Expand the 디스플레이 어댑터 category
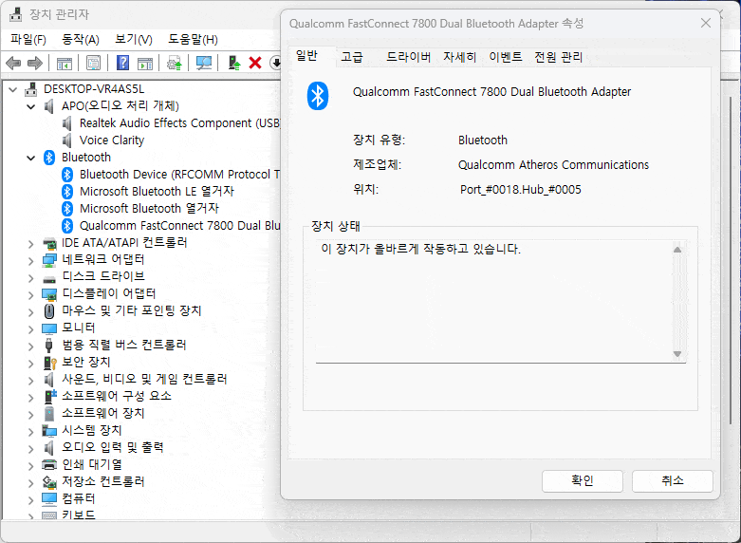 [31, 294]
